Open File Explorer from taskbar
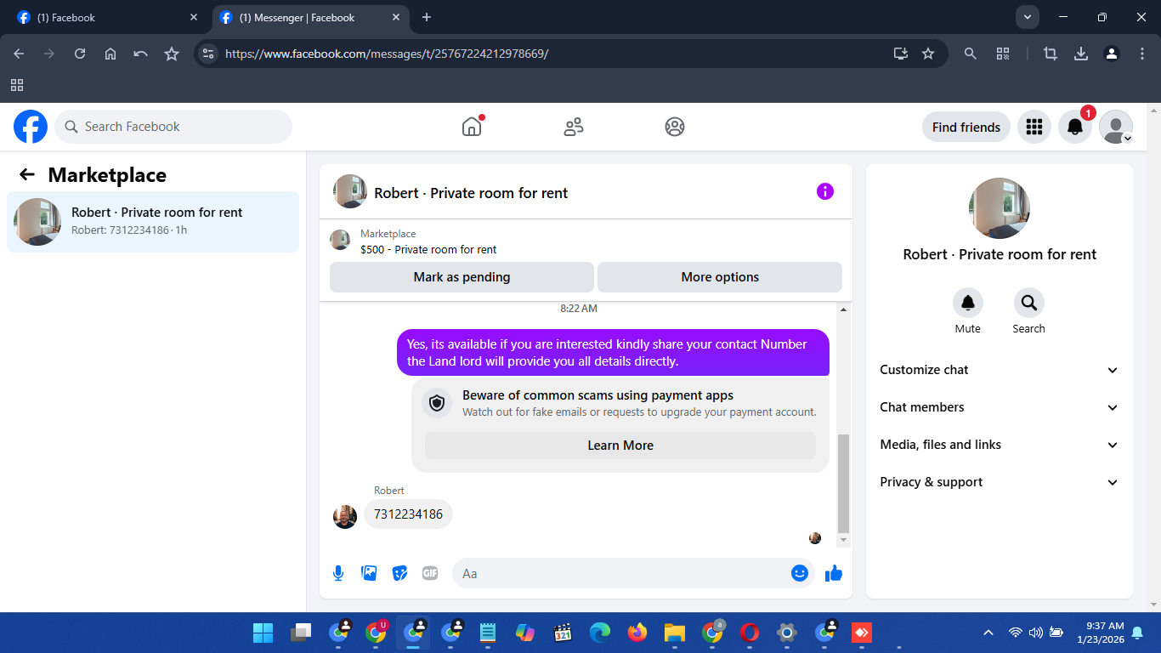Viewport: 1161px width, 653px height. 674,633
